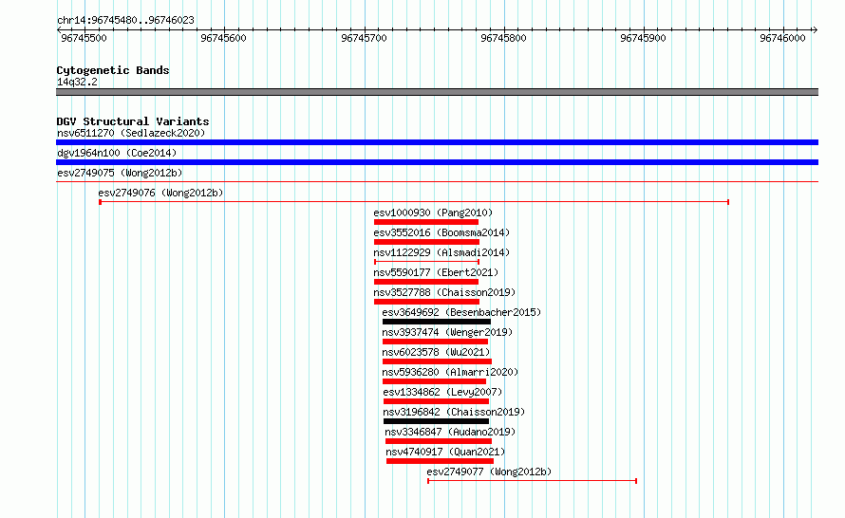Click ruler position 96745900
This screenshot has height=518, width=845.
[644, 38]
